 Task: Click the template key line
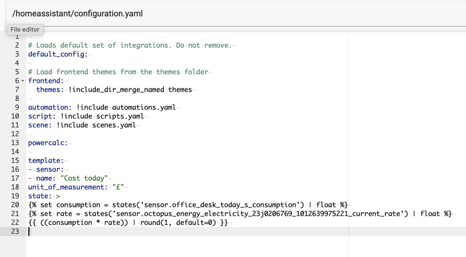46,161
